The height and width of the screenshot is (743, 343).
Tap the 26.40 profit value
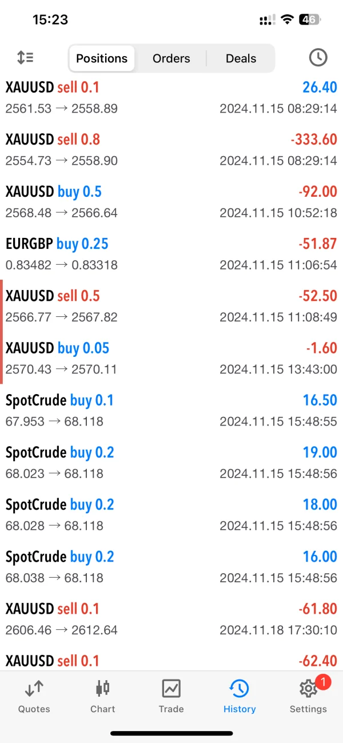(x=320, y=88)
